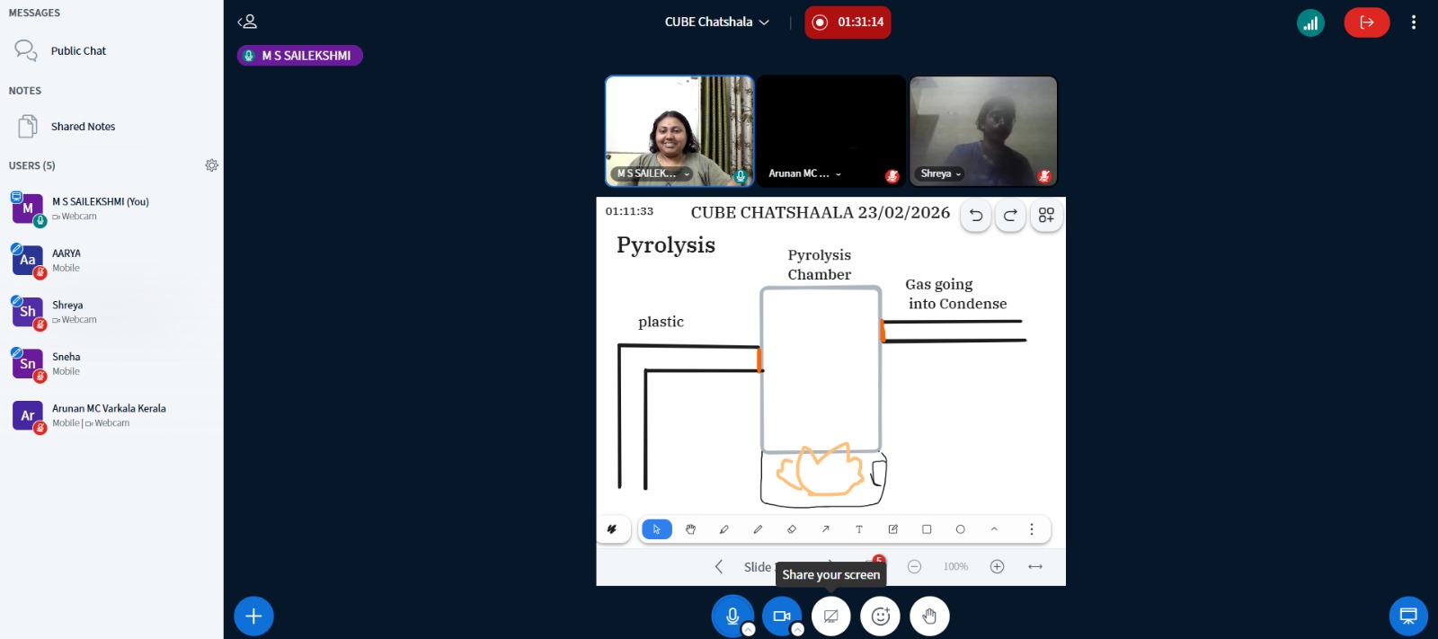The width and height of the screenshot is (1438, 639).
Task: Click the recording timer button
Action: [x=848, y=22]
